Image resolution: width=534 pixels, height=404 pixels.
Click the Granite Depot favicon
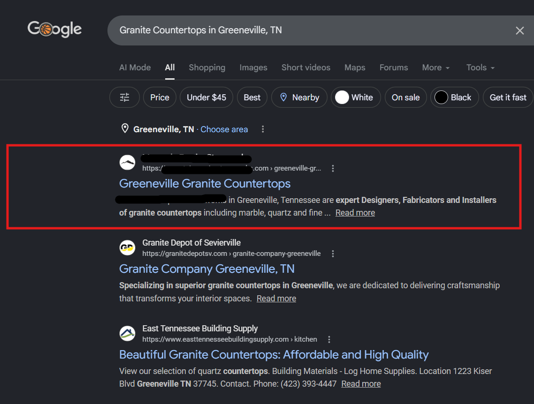[127, 247]
